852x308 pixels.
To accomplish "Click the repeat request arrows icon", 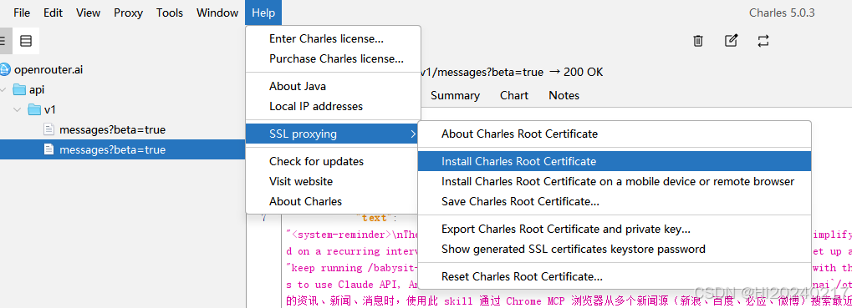I will 763,41.
